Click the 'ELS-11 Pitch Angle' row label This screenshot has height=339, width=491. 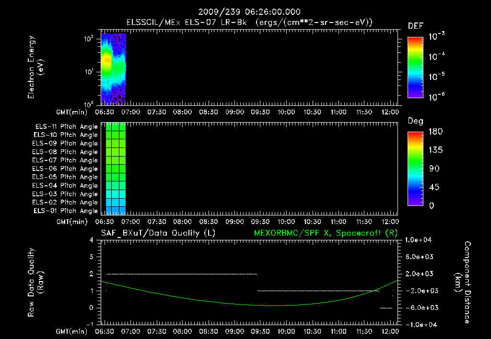click(66, 127)
